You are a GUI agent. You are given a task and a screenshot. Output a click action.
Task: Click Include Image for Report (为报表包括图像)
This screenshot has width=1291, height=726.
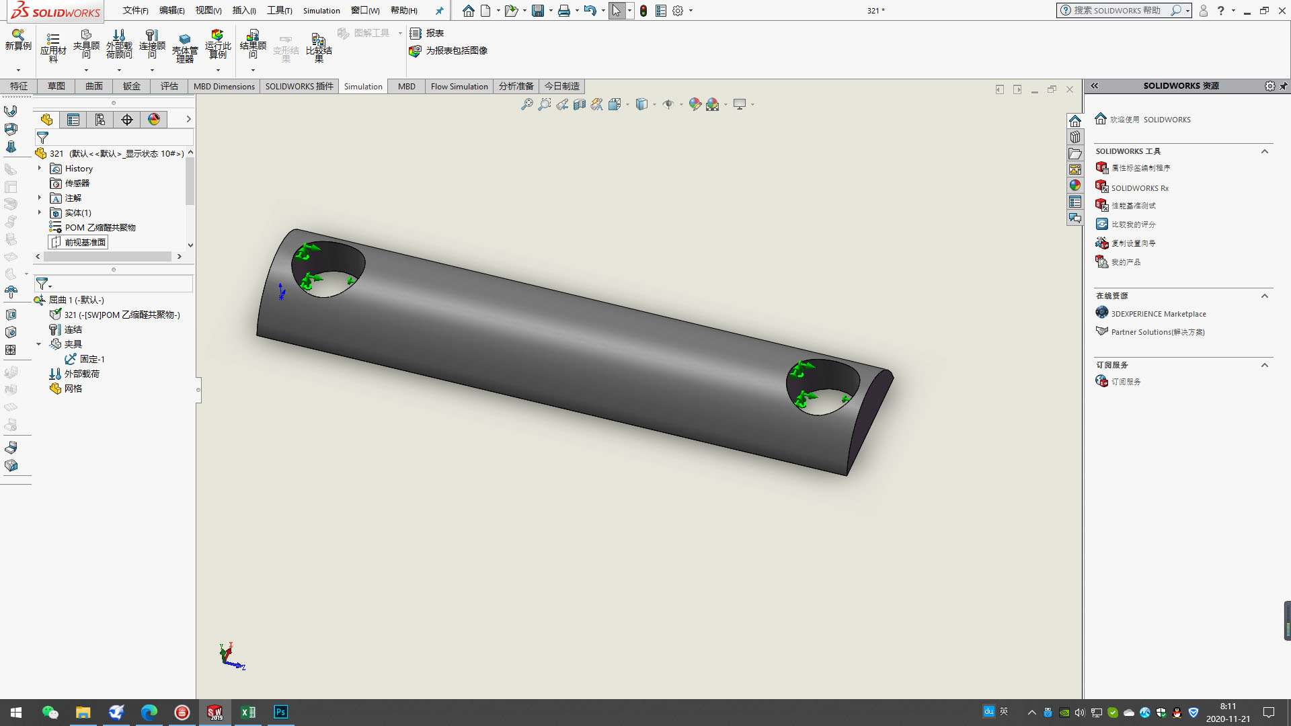click(x=448, y=50)
